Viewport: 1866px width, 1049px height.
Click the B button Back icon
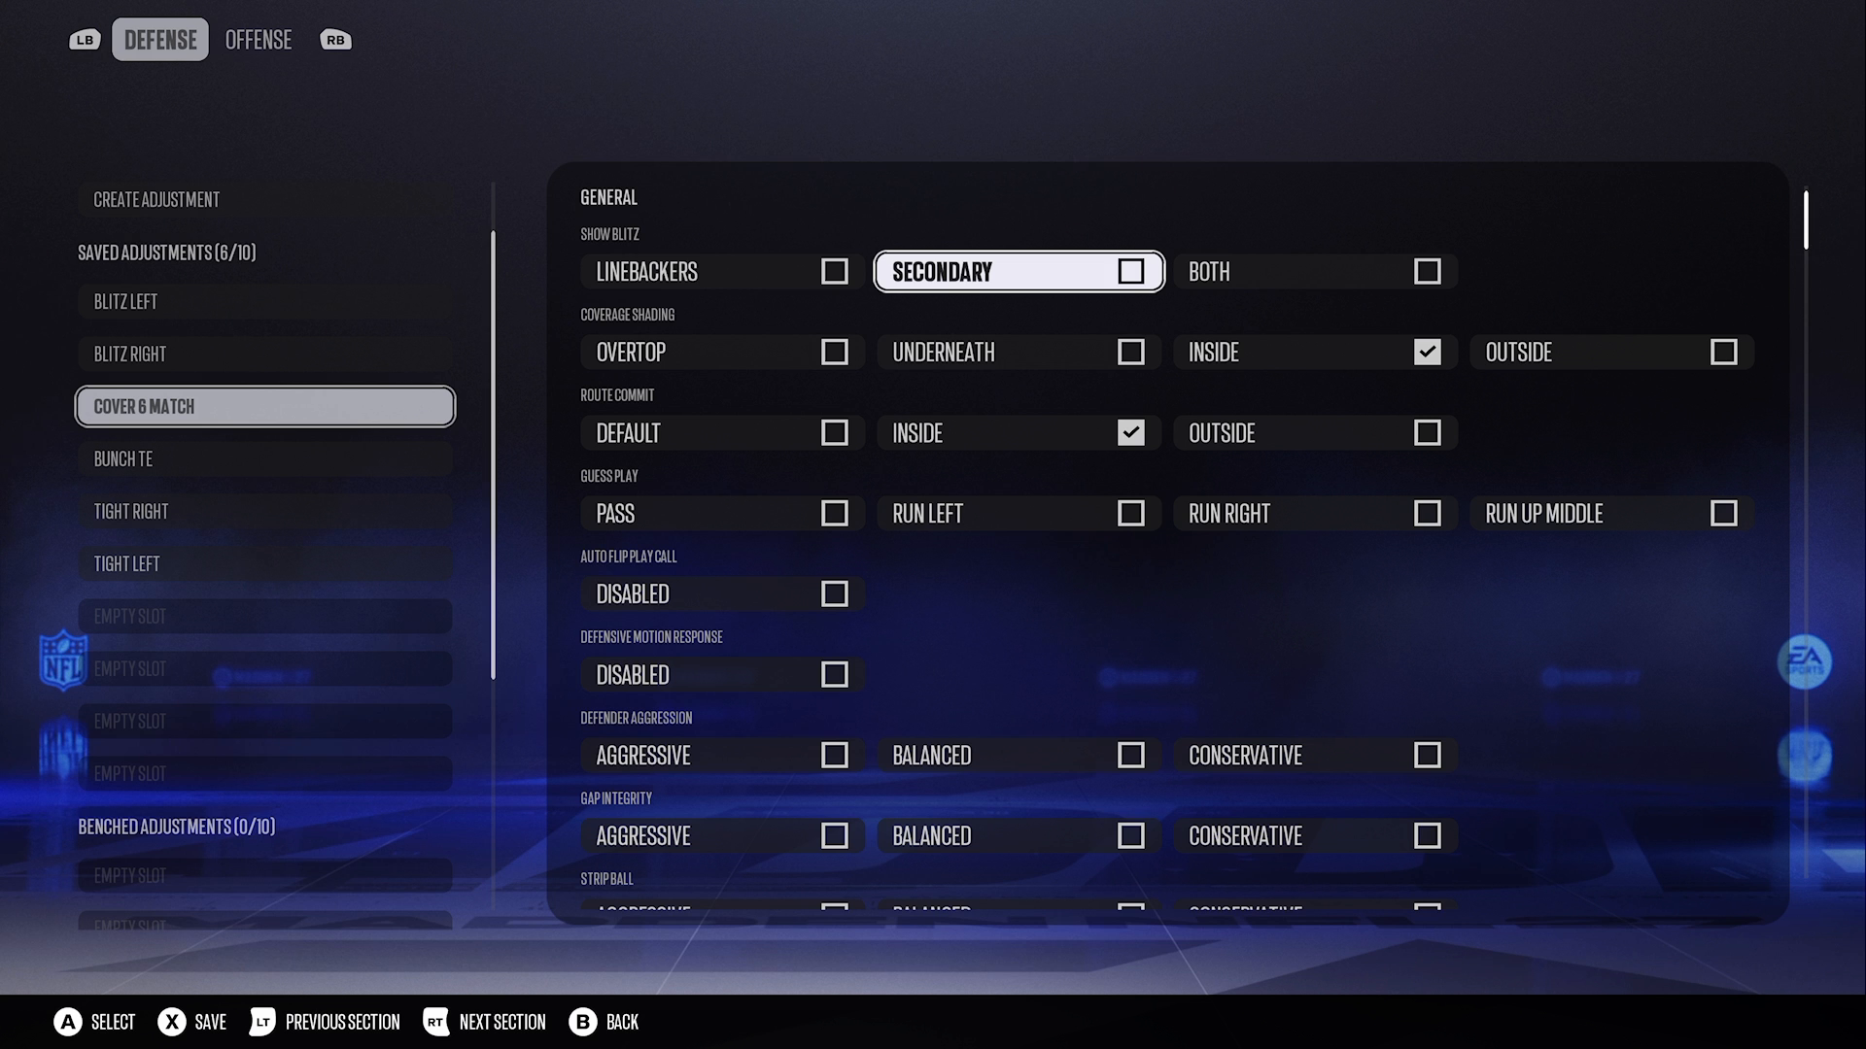coord(582,1022)
